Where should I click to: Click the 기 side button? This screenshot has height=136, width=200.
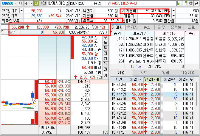pyautogui.click(x=105, y=75)
